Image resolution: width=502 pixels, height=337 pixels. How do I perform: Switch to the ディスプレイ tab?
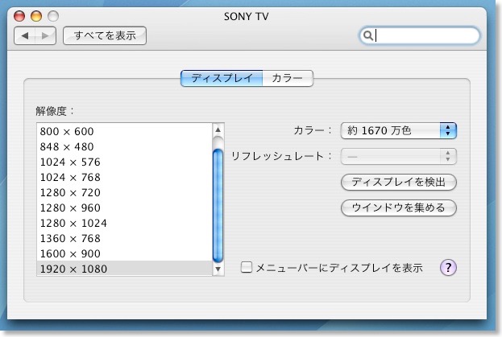222,78
